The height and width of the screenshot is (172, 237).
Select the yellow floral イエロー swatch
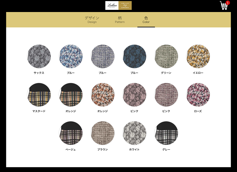tap(198, 56)
